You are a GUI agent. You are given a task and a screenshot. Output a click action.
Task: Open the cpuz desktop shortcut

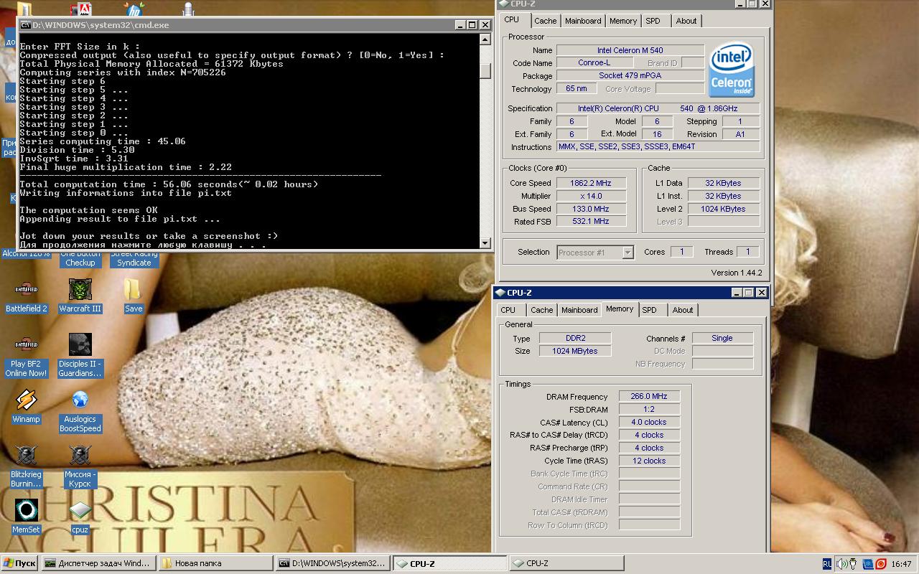point(80,517)
